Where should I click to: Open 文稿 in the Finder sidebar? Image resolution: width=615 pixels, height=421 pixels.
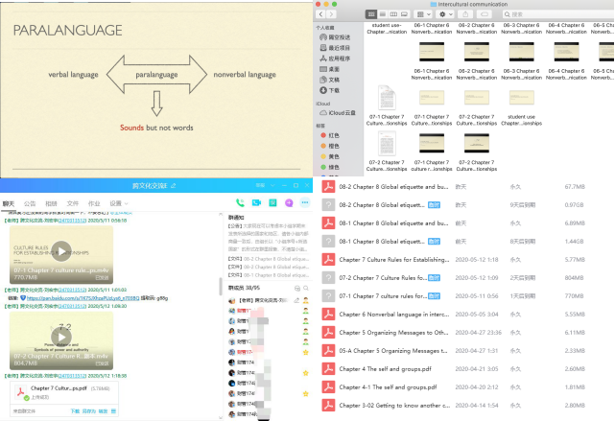(x=329, y=80)
